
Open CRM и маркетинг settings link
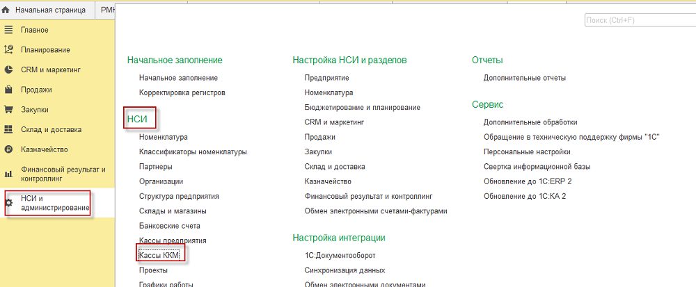334,122
